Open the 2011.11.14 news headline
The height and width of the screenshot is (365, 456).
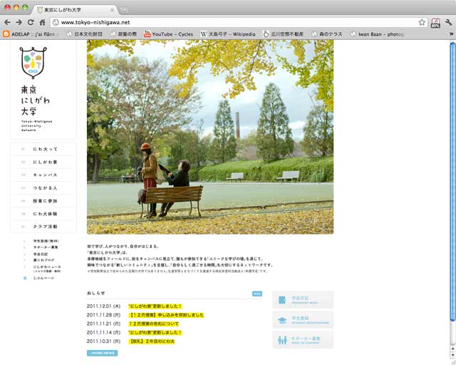point(155,332)
